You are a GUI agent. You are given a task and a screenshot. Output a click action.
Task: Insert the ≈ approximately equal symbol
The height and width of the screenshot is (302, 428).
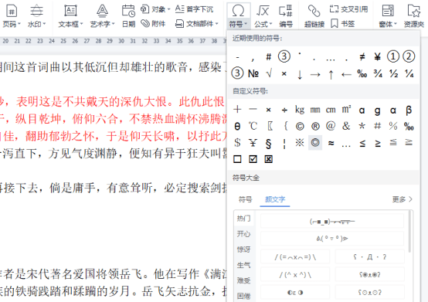click(331, 143)
